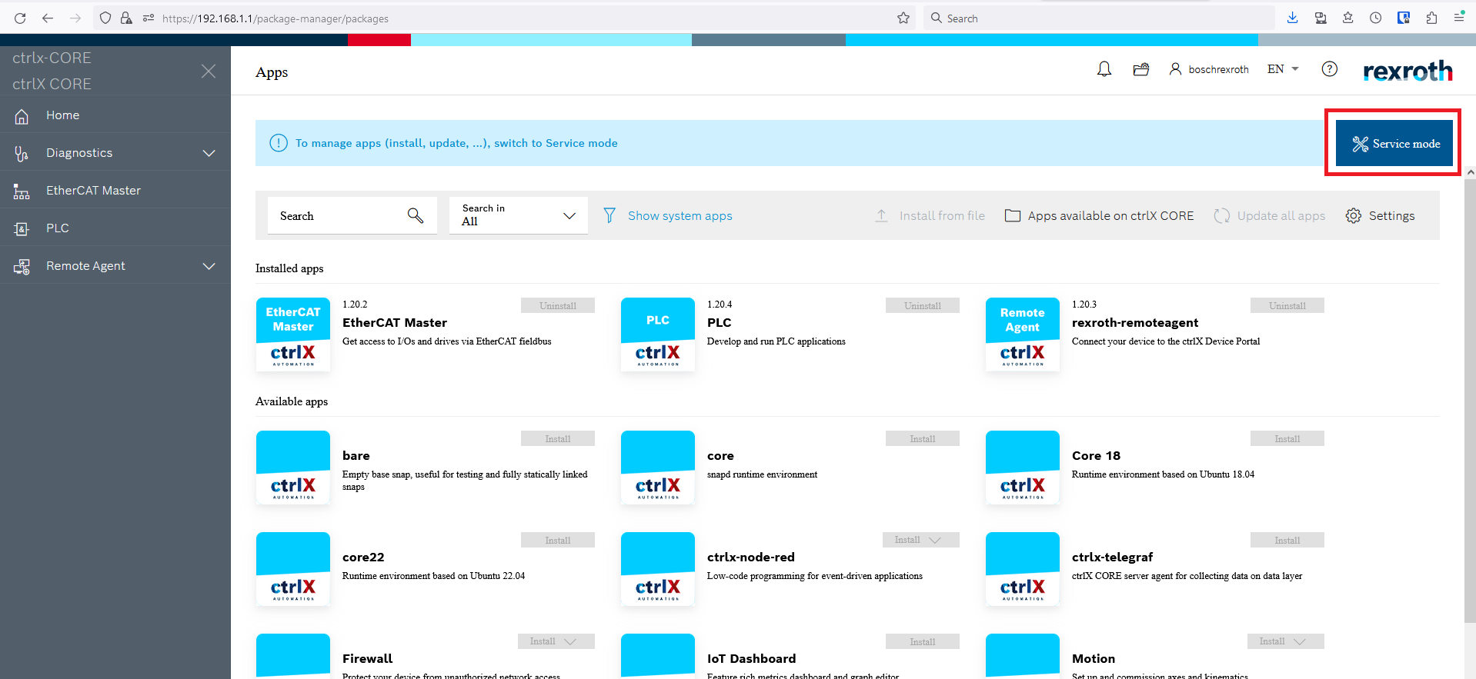Click the EtherCAT Master app tile icon
The height and width of the screenshot is (679, 1476).
[293, 335]
